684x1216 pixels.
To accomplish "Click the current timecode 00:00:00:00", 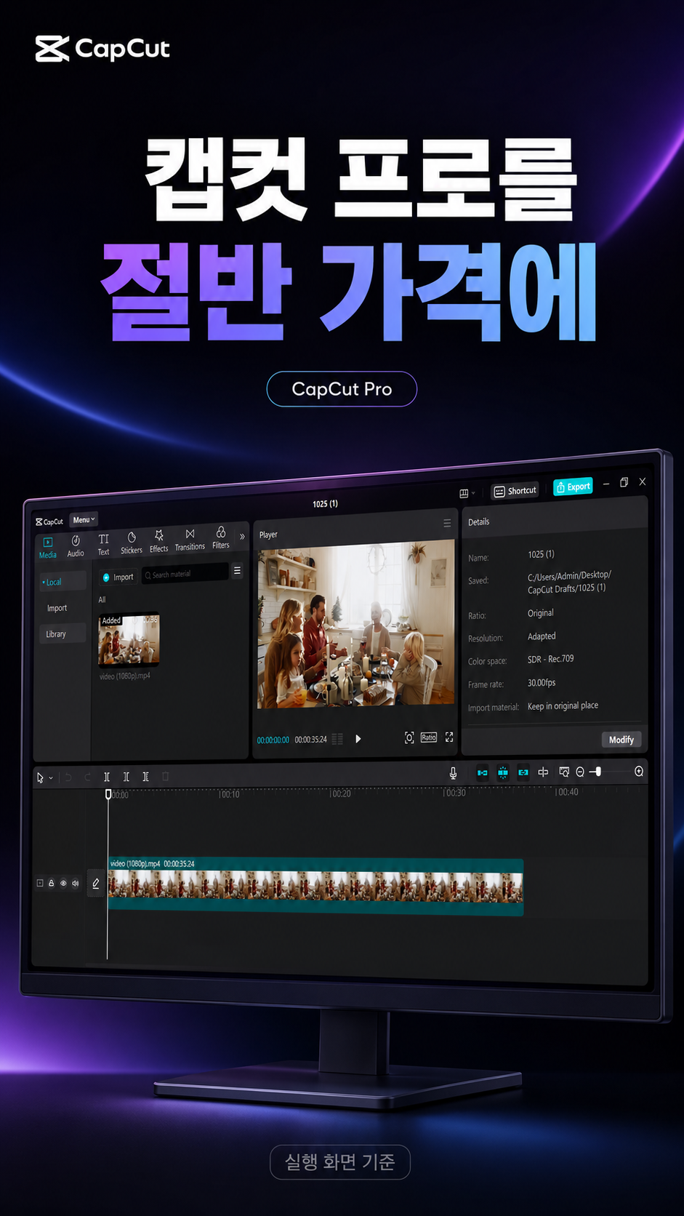I will [273, 740].
